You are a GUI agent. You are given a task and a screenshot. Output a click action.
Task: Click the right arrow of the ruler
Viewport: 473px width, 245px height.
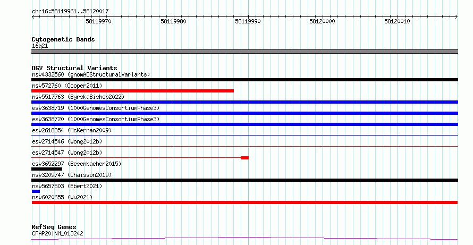pyautogui.click(x=457, y=17)
